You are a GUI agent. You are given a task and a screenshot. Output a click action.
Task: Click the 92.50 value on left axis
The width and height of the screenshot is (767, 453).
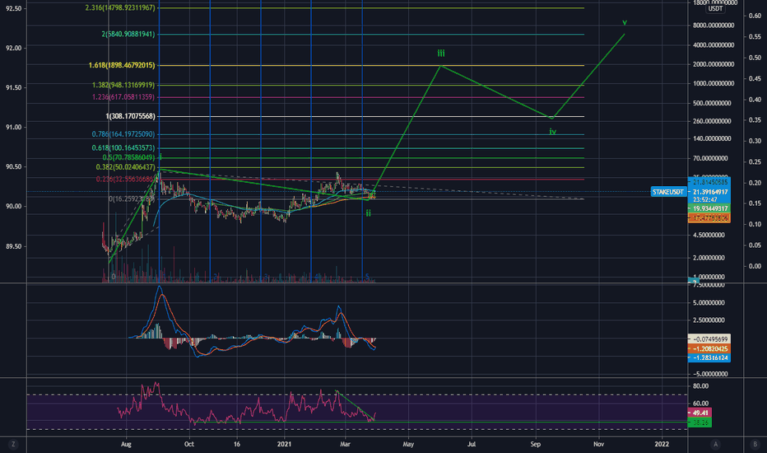tap(13, 8)
